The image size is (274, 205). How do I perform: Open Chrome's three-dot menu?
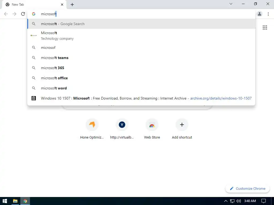pyautogui.click(x=268, y=14)
